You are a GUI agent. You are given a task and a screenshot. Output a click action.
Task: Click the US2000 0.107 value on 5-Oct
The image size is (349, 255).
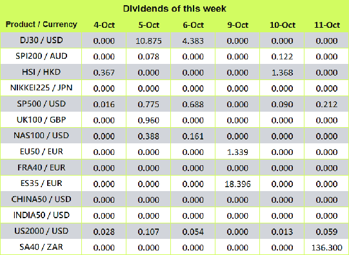click(148, 232)
